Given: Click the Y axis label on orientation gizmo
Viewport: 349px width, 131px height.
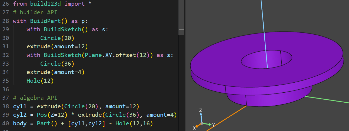Looking at the screenshot, I should tap(213, 125).
